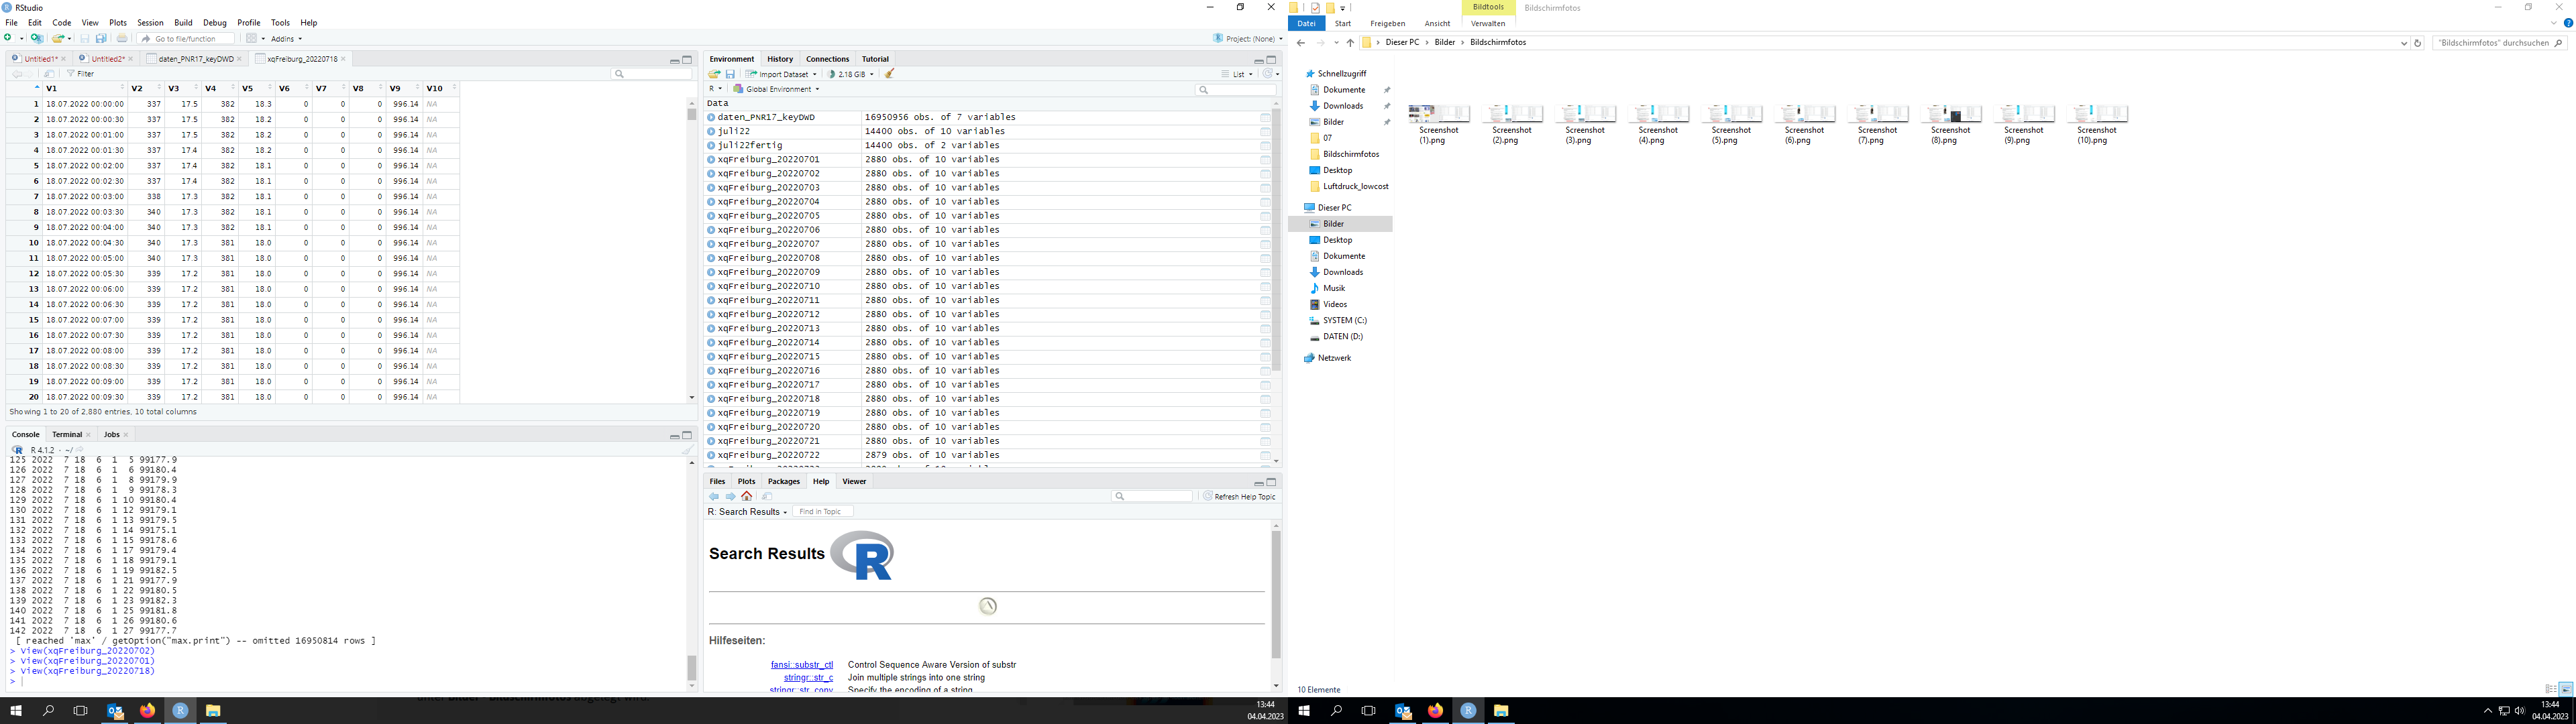This screenshot has height=724, width=2576.
Task: Click the clear console broom icon
Action: pos(687,450)
